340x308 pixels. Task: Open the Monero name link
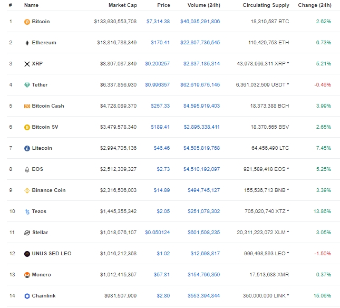point(41,275)
